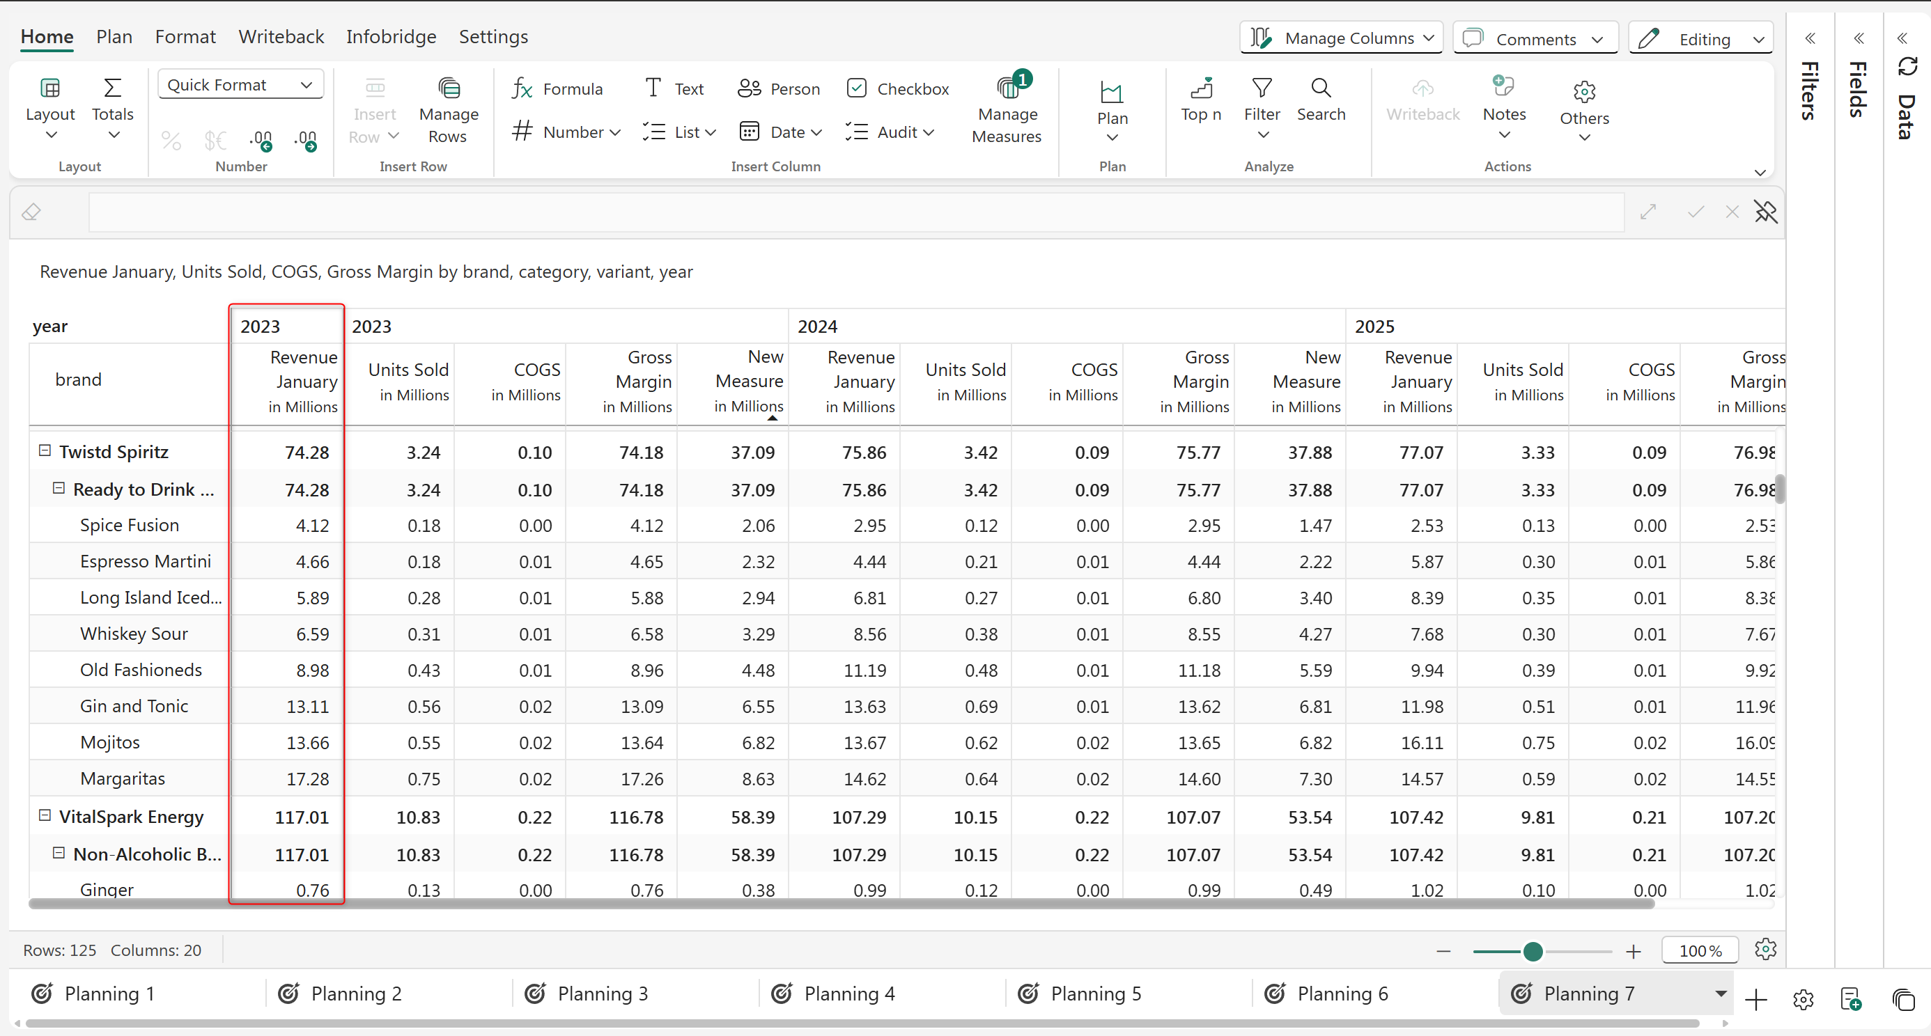Click into the formula bar input field
1931x1036 pixels.
[x=855, y=213]
